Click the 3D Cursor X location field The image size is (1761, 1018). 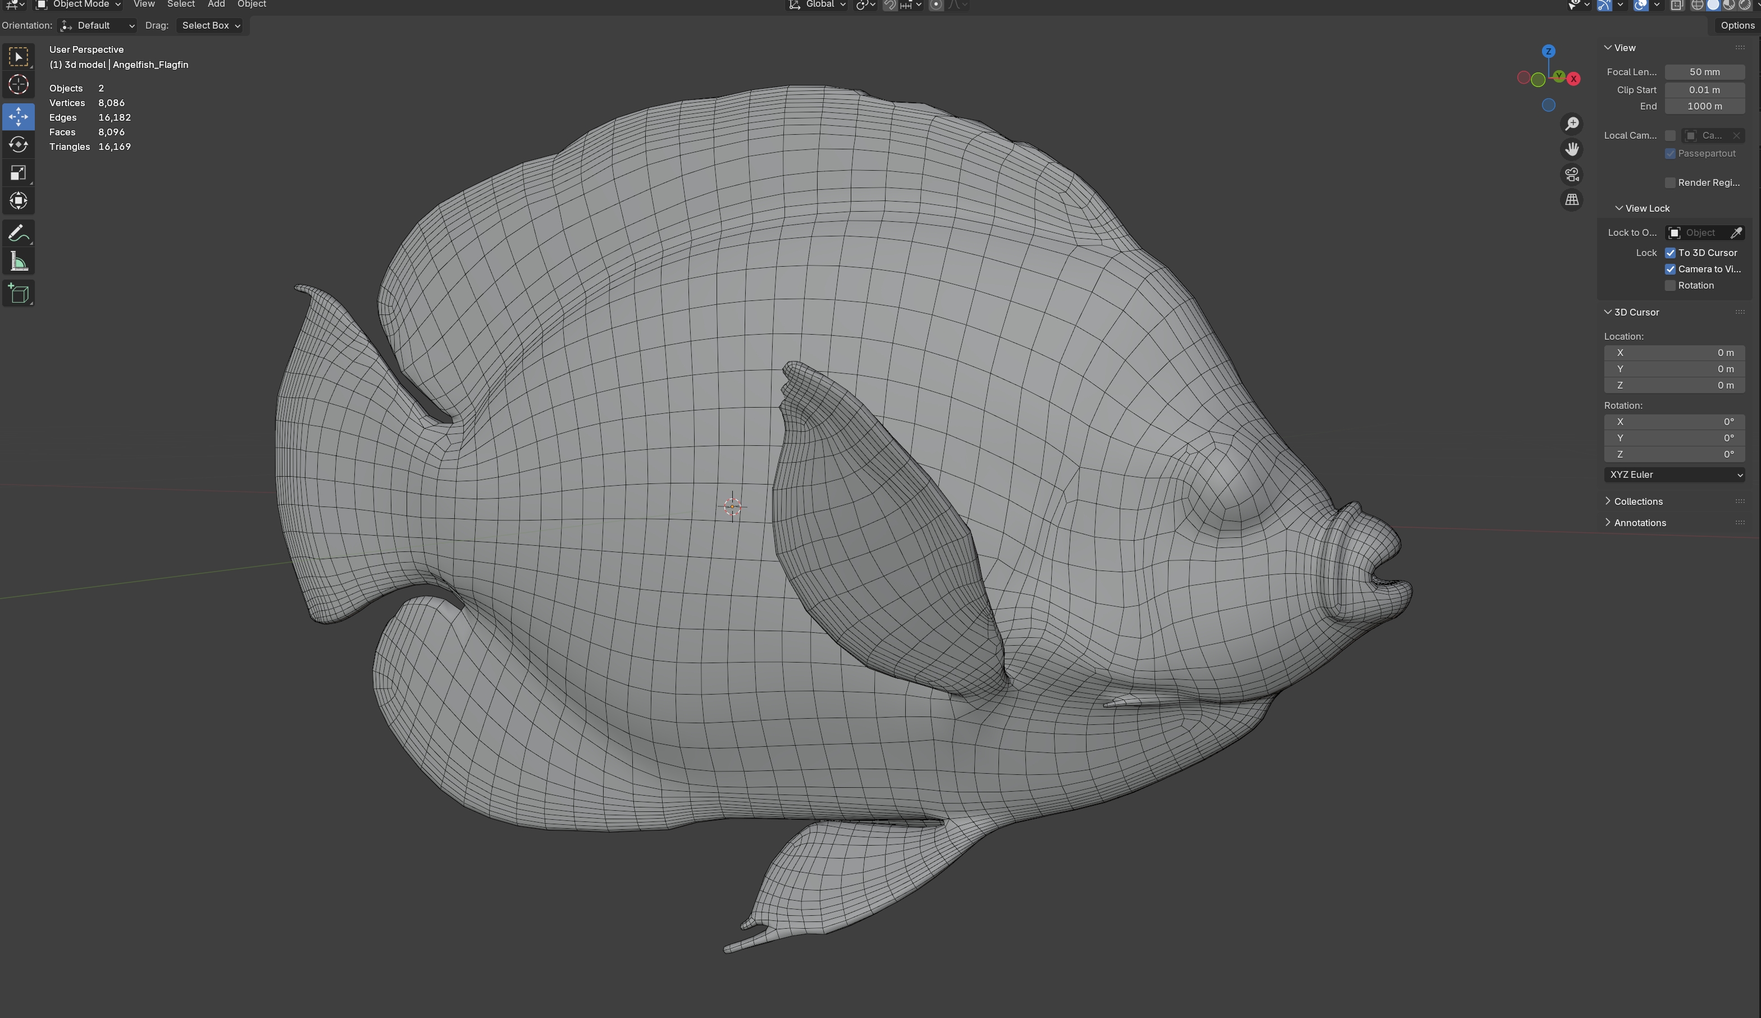pos(1675,353)
